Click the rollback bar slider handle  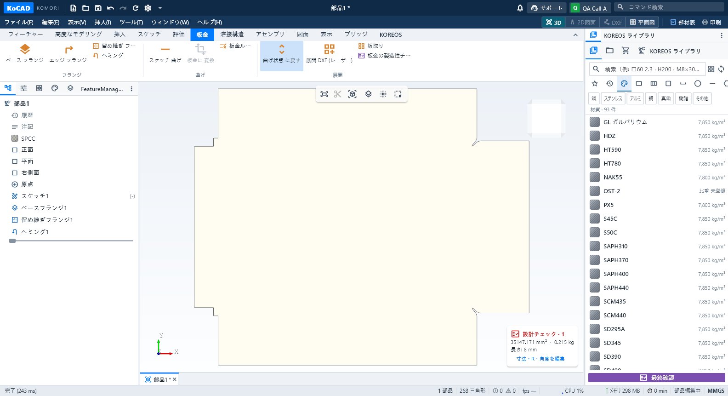[12, 241]
